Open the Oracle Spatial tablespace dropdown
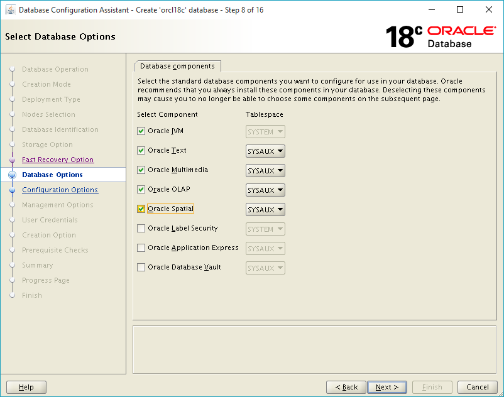This screenshot has width=504, height=397. 265,209
